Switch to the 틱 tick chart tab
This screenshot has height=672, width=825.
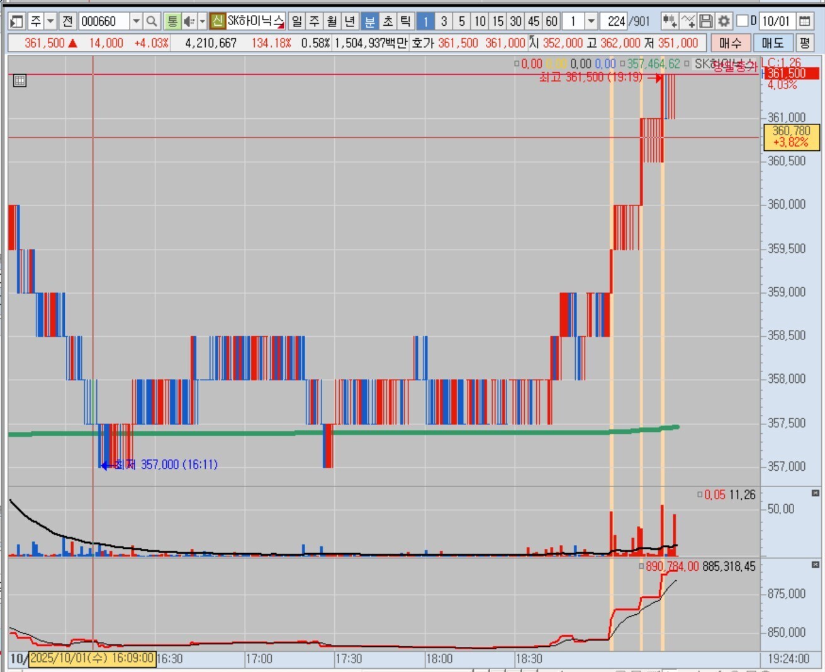406,21
